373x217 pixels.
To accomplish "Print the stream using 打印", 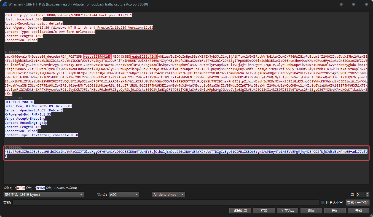I will coord(264,211).
